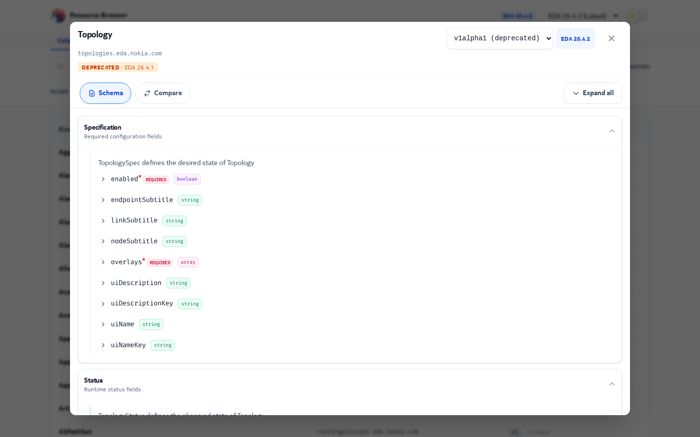Click the string tag beside uiNameKey
This screenshot has height=437, width=700.
coord(163,345)
